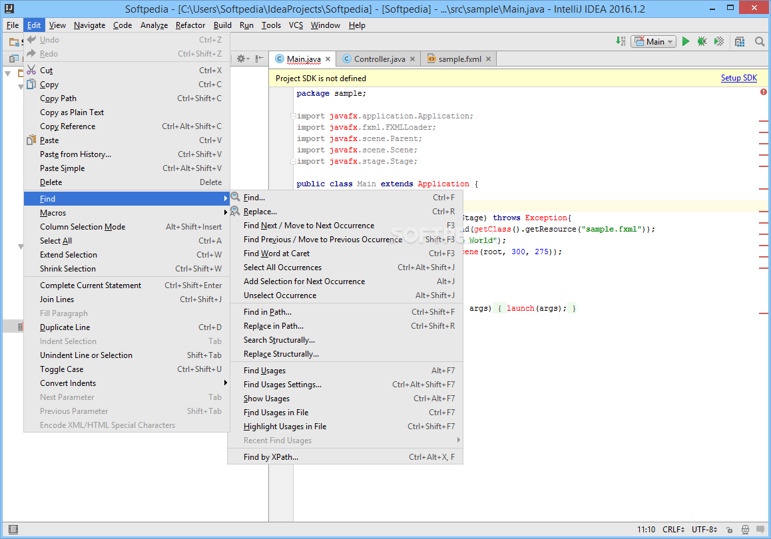Click the IntelliJ IDEA logo in title bar
Viewport: 771px width, 539px height.
point(9,9)
